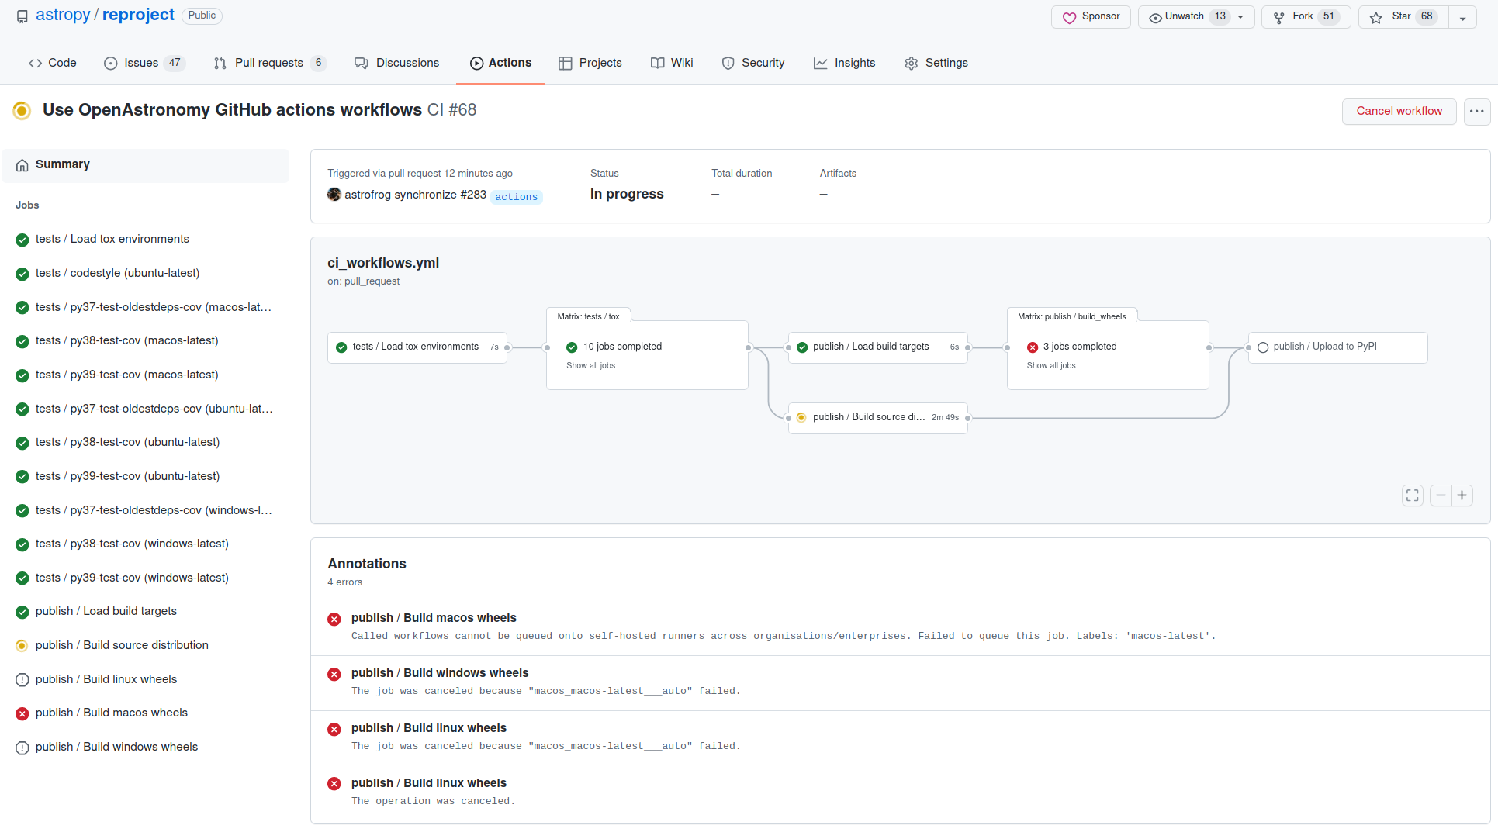Open the Unwatch dropdown arrow
Image resolution: width=1498 pixels, height=839 pixels.
click(x=1240, y=16)
